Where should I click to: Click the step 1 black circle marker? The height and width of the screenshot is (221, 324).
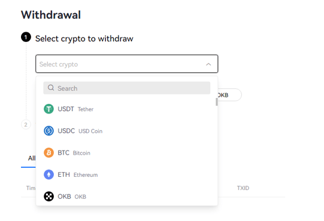pyautogui.click(x=26, y=37)
